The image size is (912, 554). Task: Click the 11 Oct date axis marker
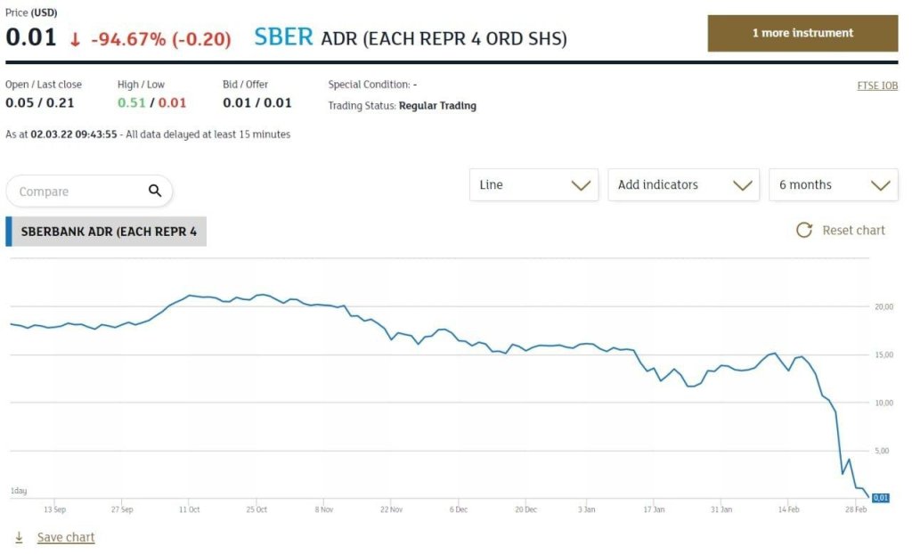point(189,509)
